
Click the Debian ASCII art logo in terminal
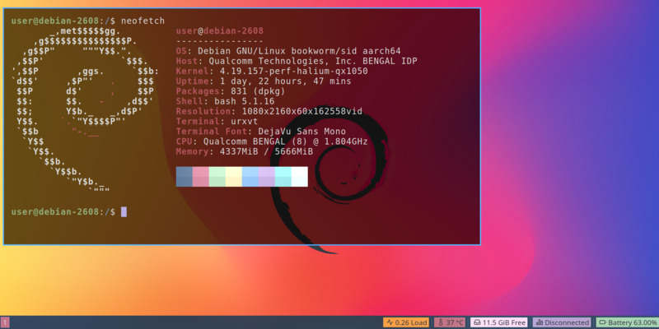(x=85, y=111)
